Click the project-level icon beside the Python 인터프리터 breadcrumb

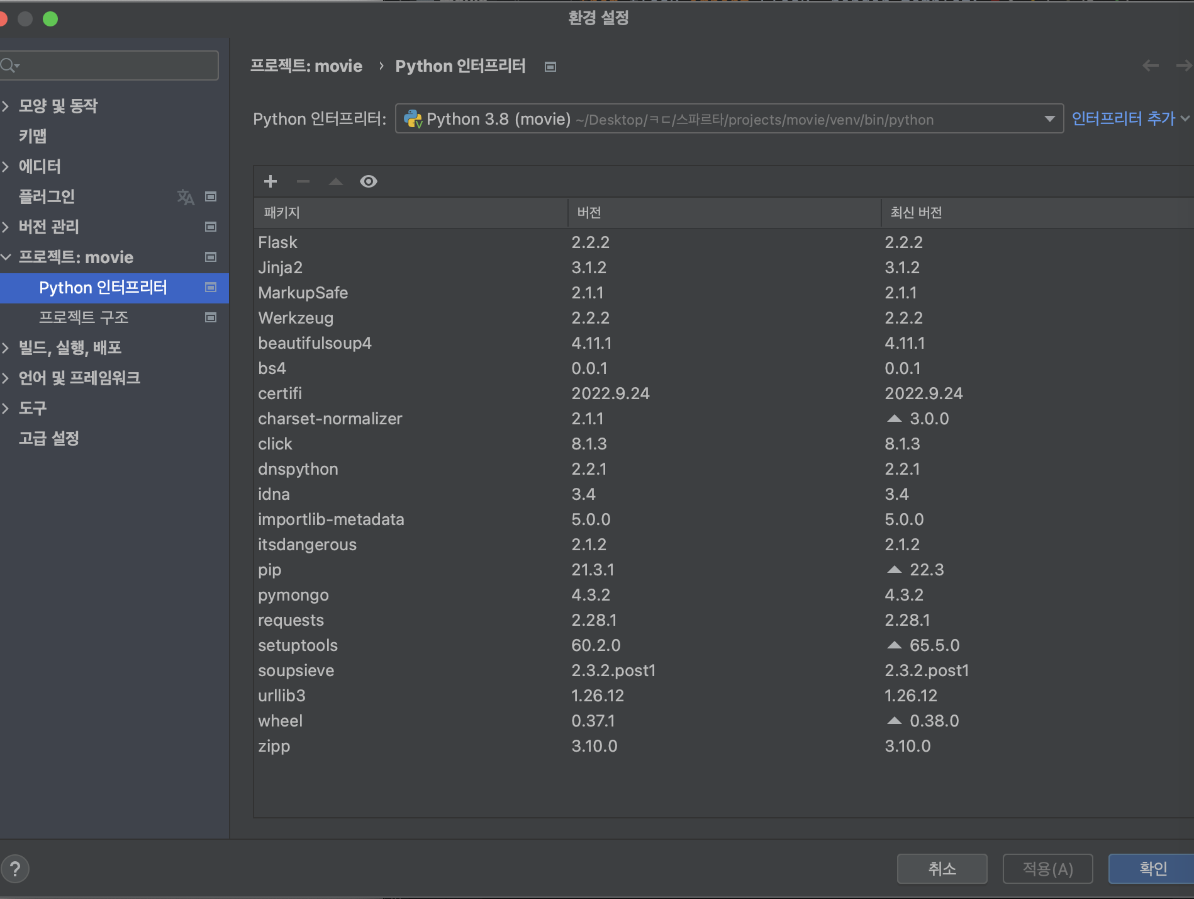[x=550, y=67]
